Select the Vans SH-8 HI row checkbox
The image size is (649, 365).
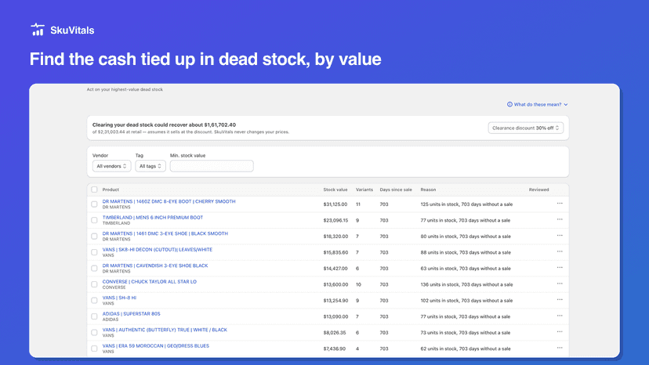94,301
